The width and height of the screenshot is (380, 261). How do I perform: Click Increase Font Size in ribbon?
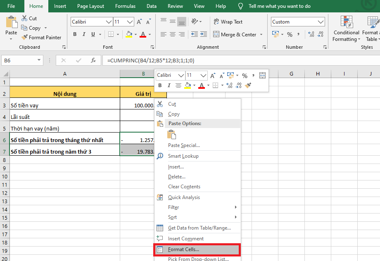point(139,22)
